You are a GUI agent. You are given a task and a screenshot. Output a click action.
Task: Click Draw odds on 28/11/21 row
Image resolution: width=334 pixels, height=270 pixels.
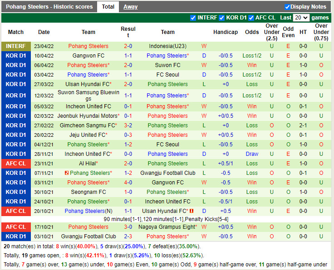(252, 154)
